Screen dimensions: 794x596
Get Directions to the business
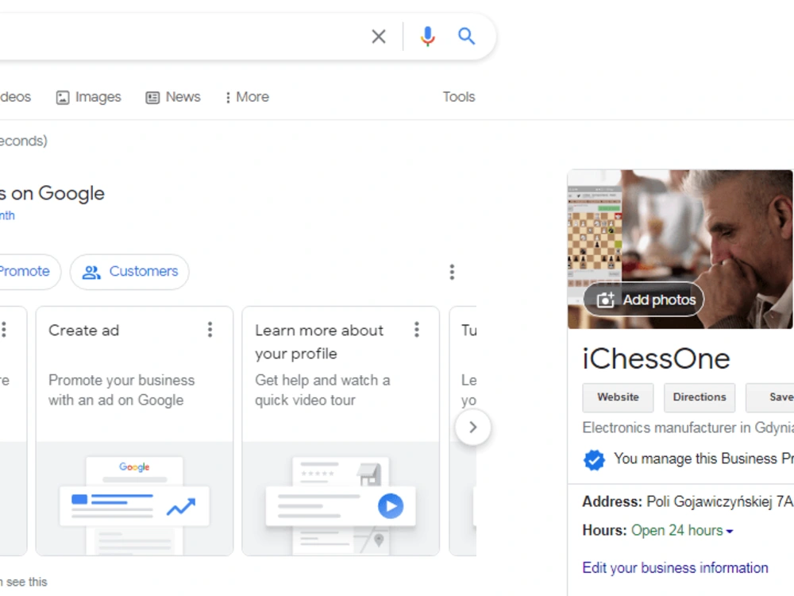699,397
